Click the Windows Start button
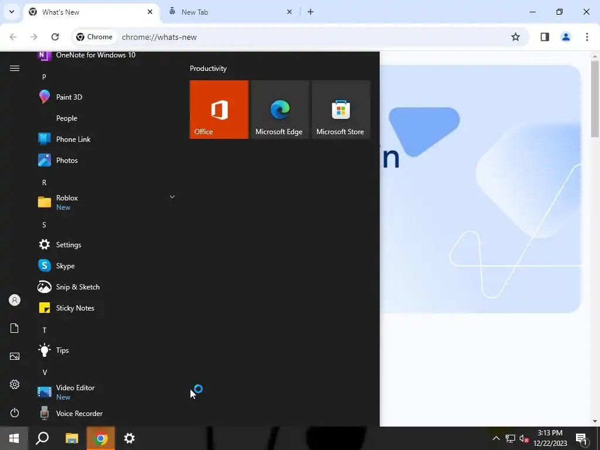Viewport: 600px width, 450px height. pyautogui.click(x=14, y=438)
